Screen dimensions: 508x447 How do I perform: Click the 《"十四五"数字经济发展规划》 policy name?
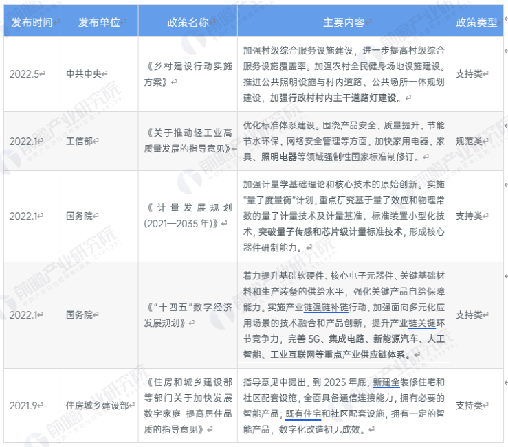[x=187, y=315]
